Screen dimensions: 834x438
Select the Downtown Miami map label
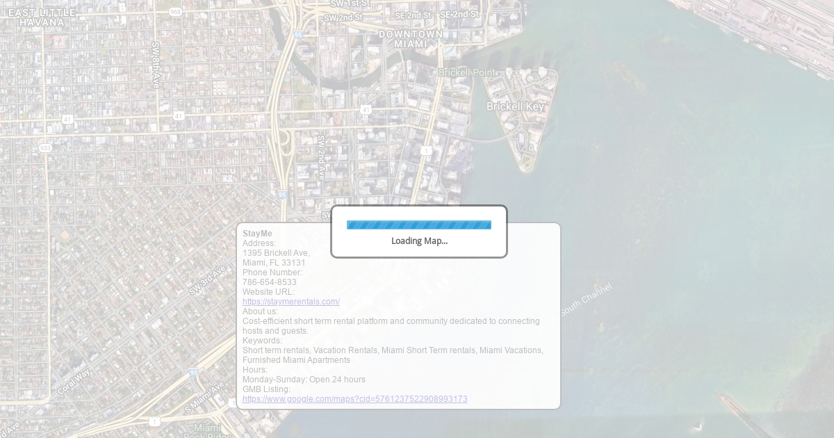click(410, 39)
